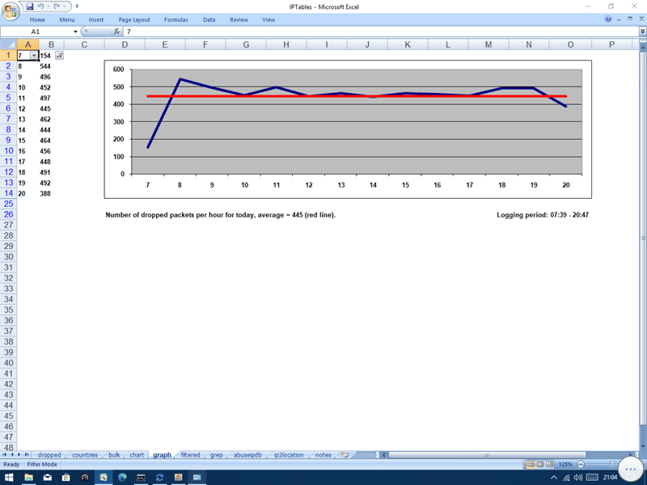Image resolution: width=647 pixels, height=485 pixels.
Task: Jump to last sheet tab with navigation arrow
Action: (27, 454)
